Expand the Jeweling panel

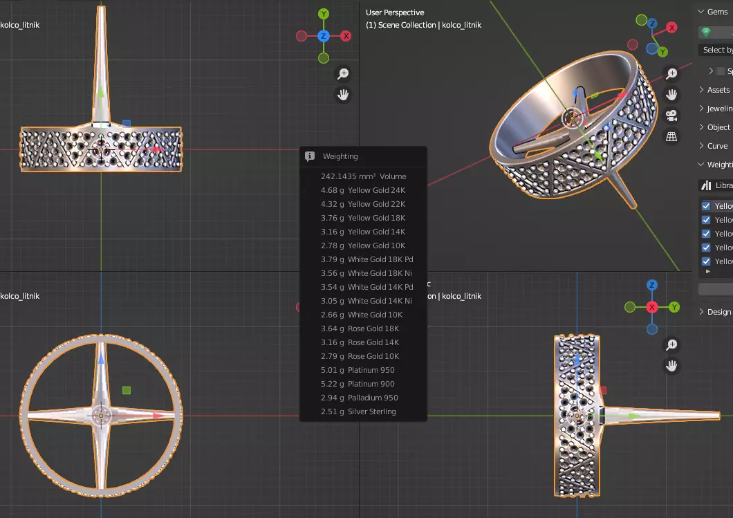point(701,109)
